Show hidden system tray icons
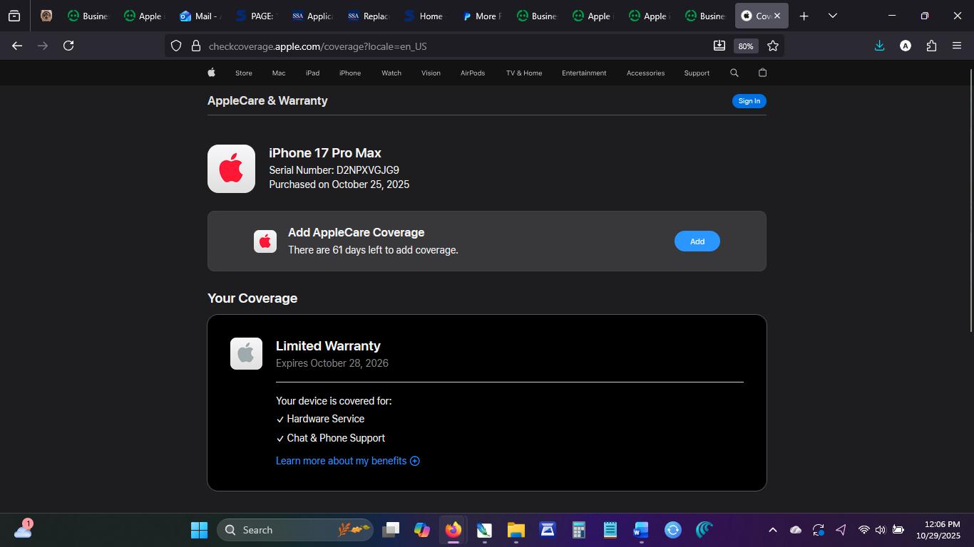Image resolution: width=974 pixels, height=547 pixels. click(x=772, y=530)
